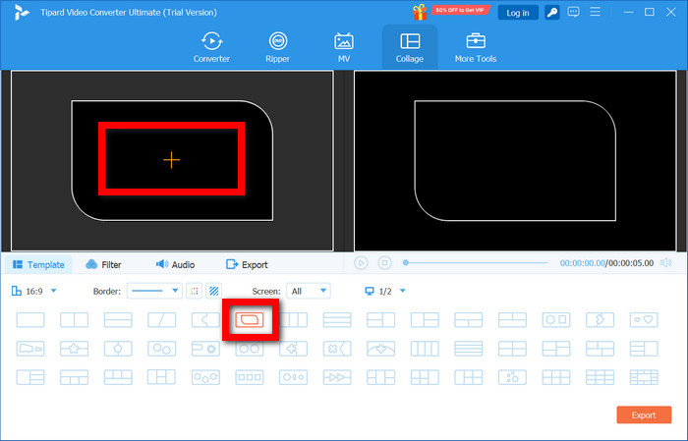This screenshot has height=441, width=688.
Task: Pick the two-column vertical split template
Action: click(74, 319)
